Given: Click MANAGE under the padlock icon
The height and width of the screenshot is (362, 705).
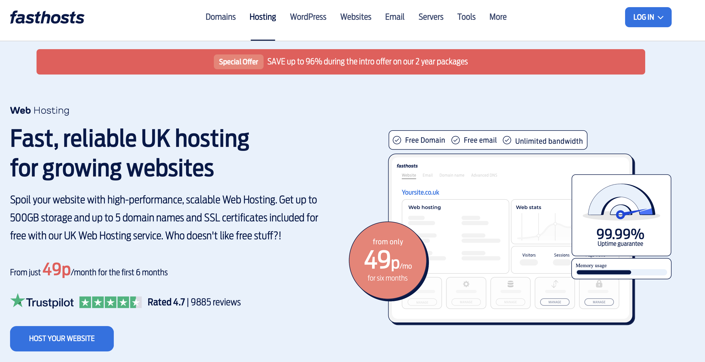Looking at the screenshot, I should click(599, 302).
